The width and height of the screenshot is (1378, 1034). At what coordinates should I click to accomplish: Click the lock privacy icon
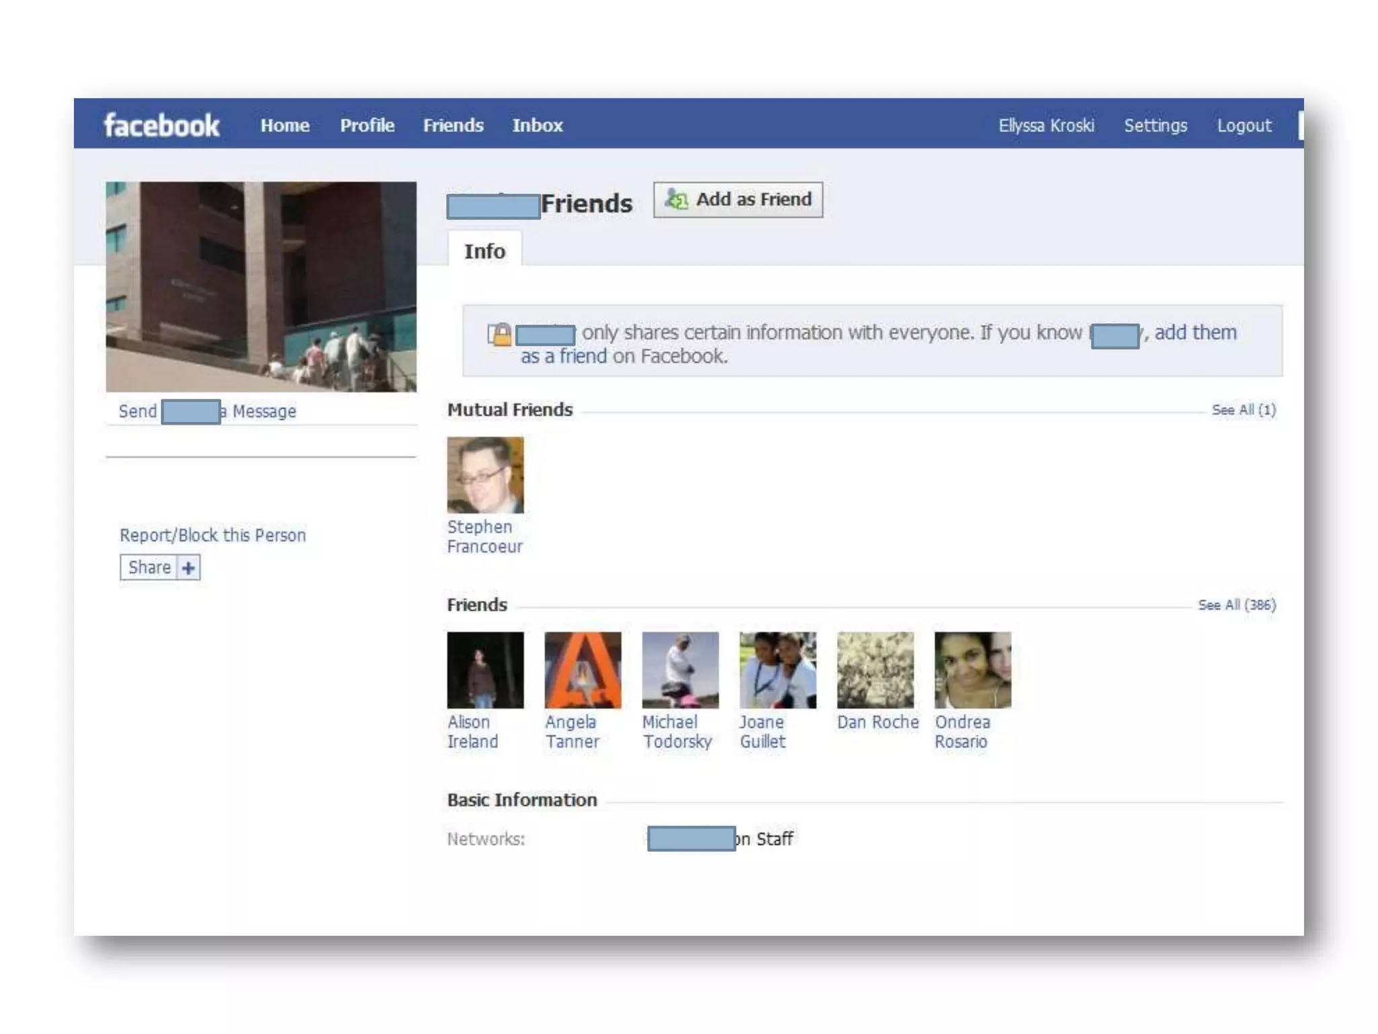500,334
